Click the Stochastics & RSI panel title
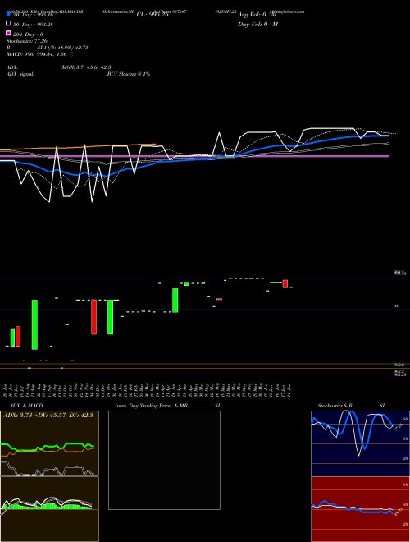 tap(351, 406)
